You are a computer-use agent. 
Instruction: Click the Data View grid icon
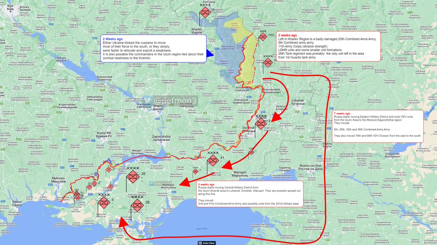(x=200, y=243)
